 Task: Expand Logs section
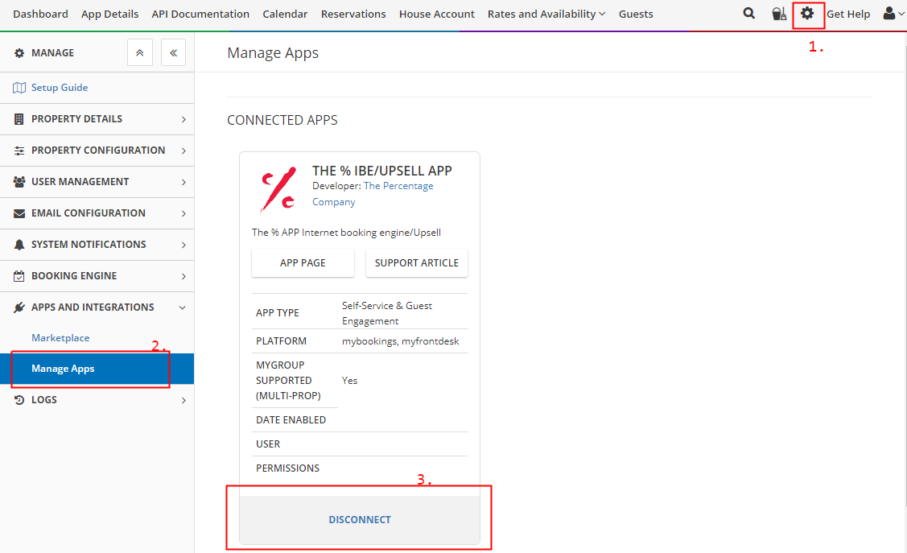pos(183,400)
